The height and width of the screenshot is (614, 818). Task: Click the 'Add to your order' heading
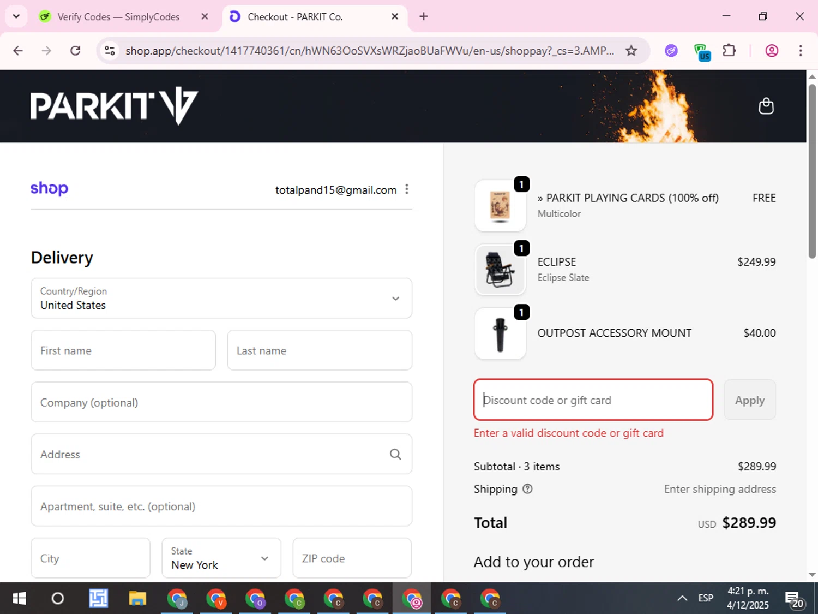[x=534, y=562]
